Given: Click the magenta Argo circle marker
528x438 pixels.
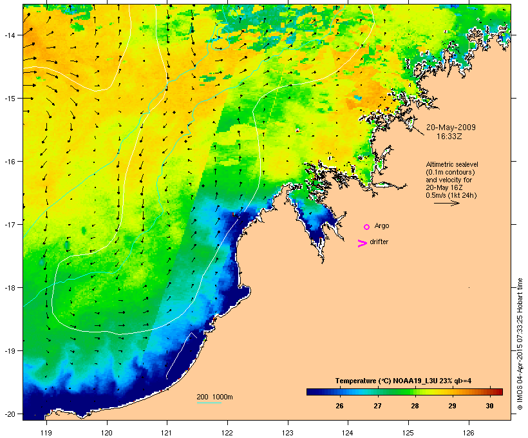Looking at the screenshot, I should [x=367, y=227].
